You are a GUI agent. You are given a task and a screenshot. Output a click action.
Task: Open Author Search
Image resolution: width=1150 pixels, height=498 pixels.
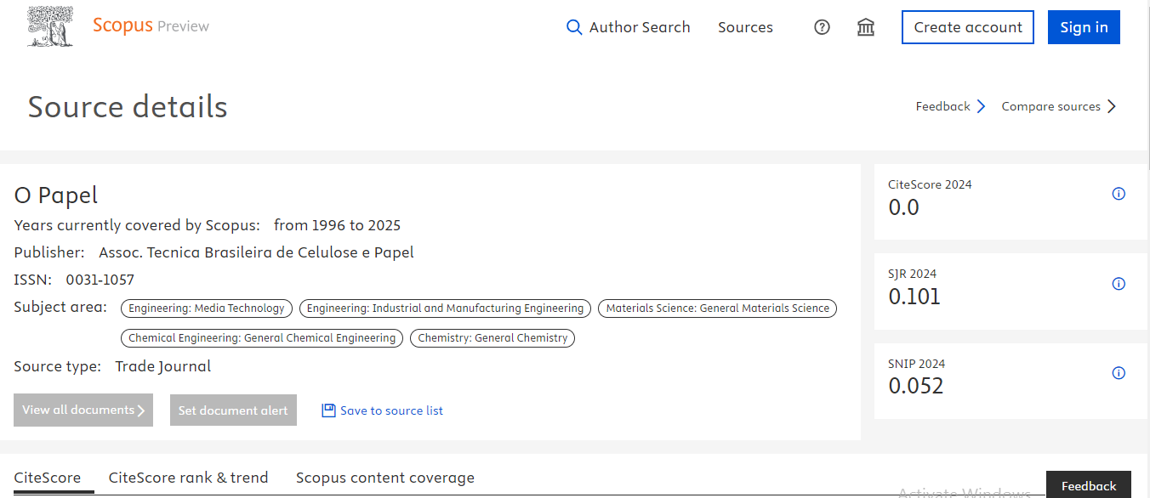629,27
